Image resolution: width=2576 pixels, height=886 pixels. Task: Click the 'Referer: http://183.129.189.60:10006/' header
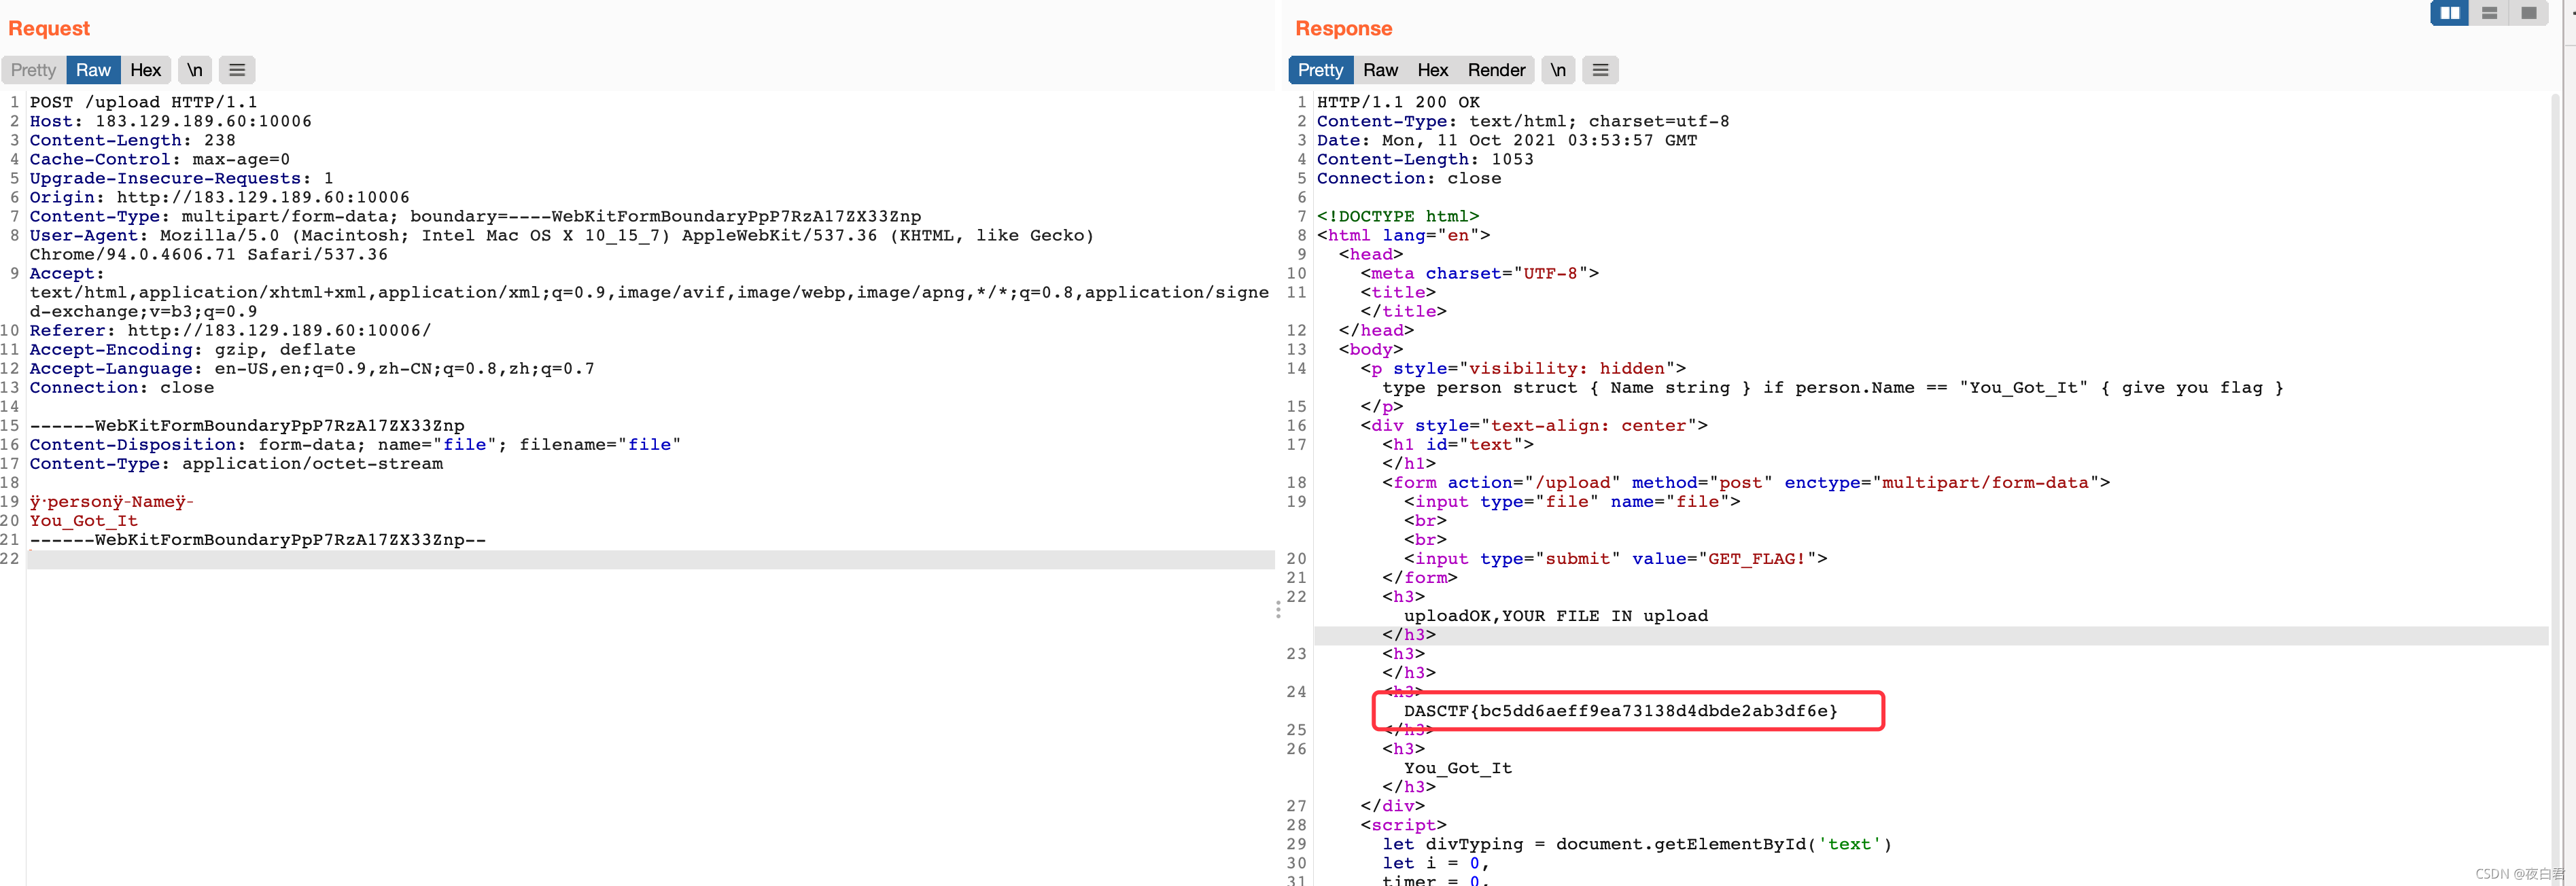230,330
